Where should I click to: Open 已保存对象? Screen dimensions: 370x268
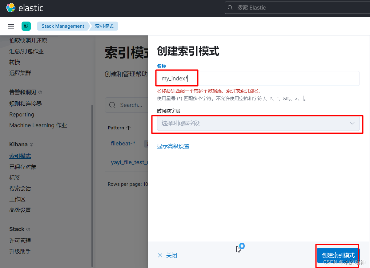[23, 167]
